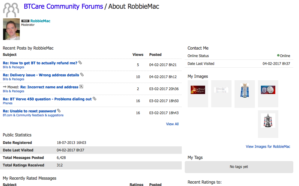
Task: Open the FA Cup trophy image thumbnail
Action: (268, 120)
